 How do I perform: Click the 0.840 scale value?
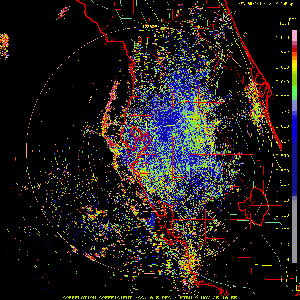(x=282, y=82)
